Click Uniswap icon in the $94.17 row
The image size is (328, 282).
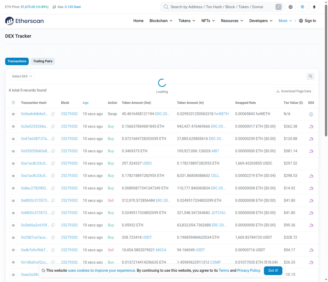click(x=311, y=250)
